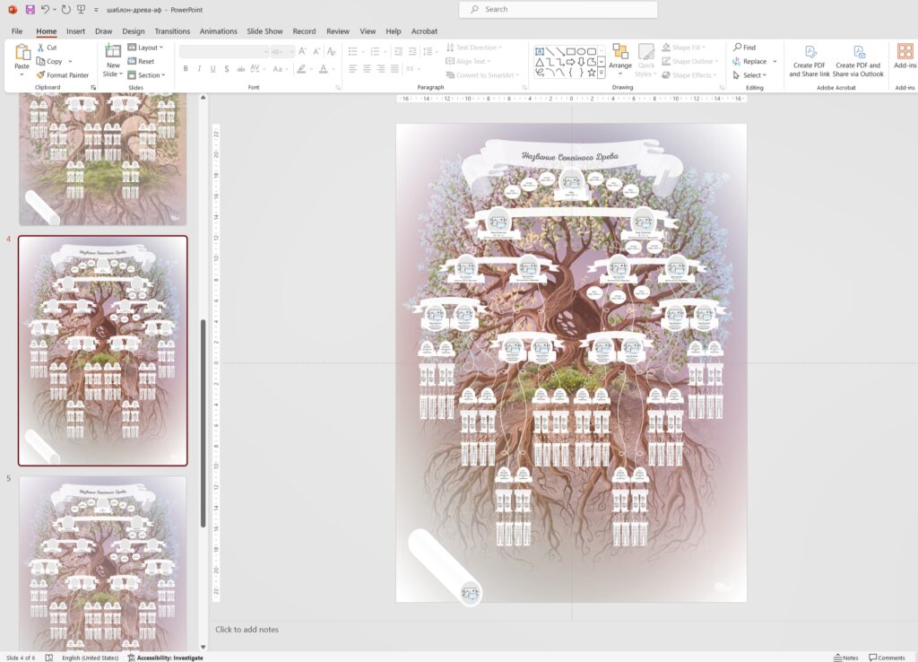Expand the Layout dropdown
The image size is (918, 662).
coord(145,48)
